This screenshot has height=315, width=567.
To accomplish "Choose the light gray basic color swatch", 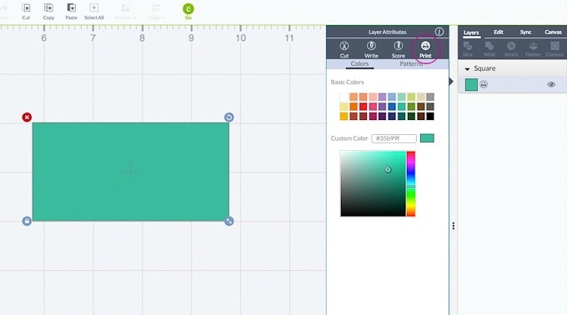I will click(x=430, y=97).
